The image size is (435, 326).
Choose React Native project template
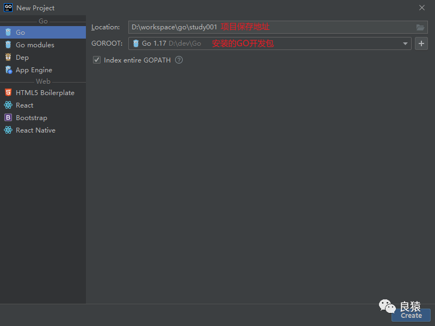[43, 130]
